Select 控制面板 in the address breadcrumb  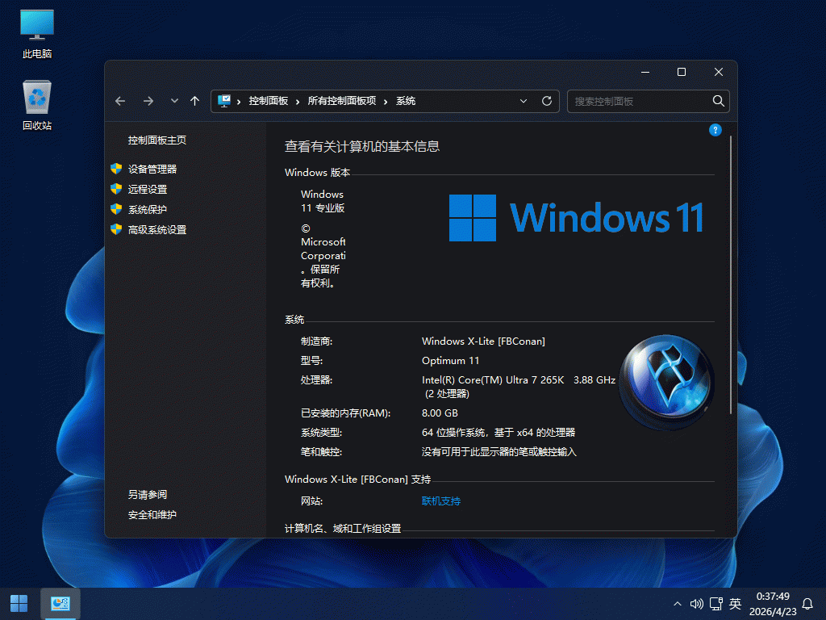(x=269, y=101)
